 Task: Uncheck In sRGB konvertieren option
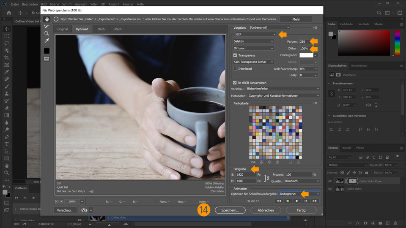click(x=235, y=82)
